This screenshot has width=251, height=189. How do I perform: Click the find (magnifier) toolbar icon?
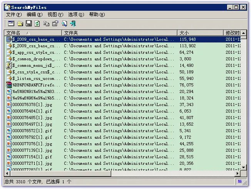(x=64, y=24)
